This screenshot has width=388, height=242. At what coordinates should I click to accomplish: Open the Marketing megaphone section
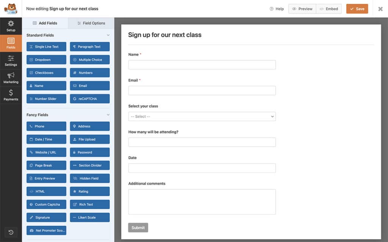[11, 78]
